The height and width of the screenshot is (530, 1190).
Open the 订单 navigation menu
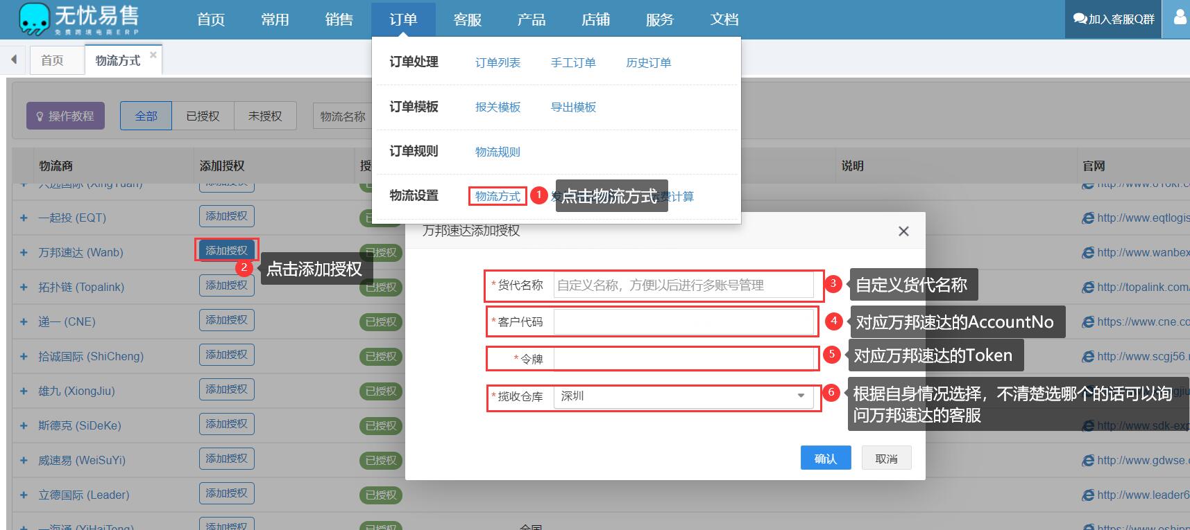pyautogui.click(x=403, y=19)
